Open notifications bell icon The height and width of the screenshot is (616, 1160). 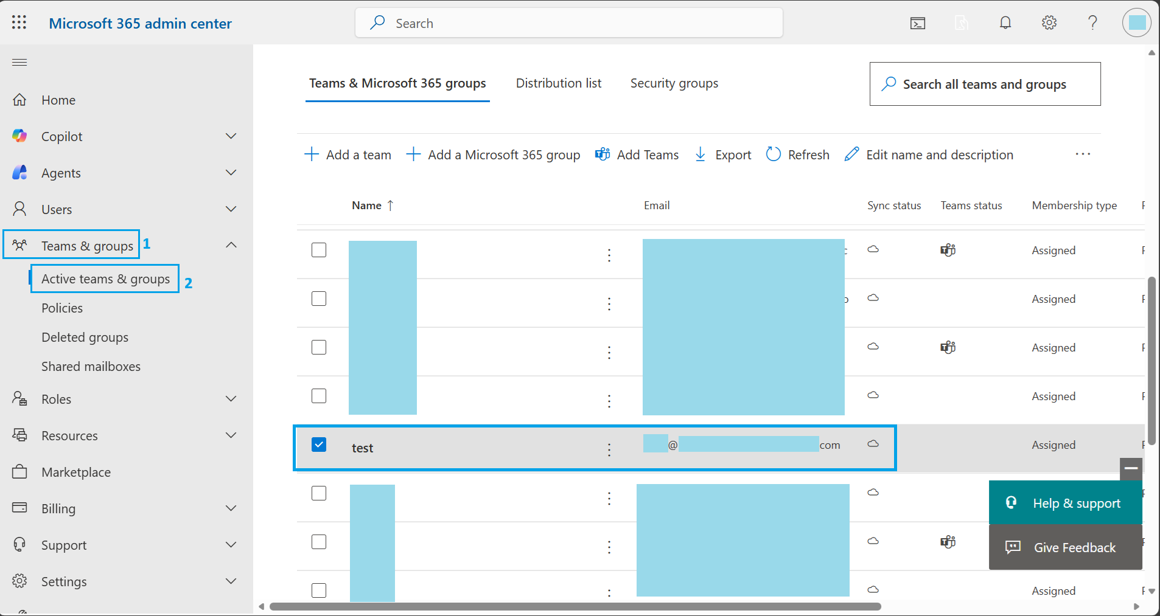click(x=1005, y=22)
